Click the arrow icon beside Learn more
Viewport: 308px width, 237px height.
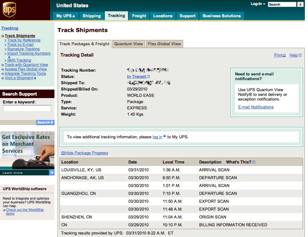tap(52, 173)
